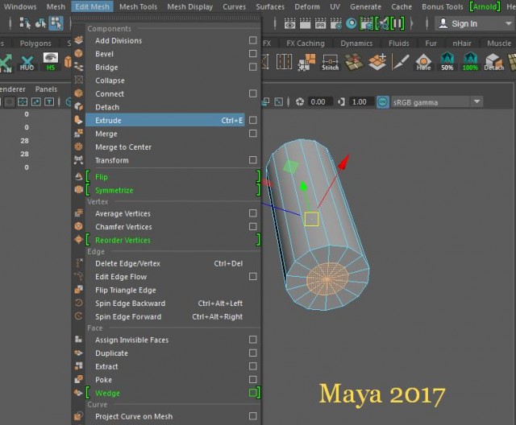This screenshot has width=516, height=425.
Task: Click the sew UVs shelf icon left of Stitch
Action: click(306, 63)
